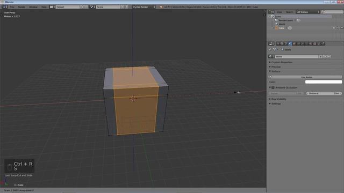Open the Object Data properties tab
This screenshot has width=344, height=193.
(x=307, y=44)
